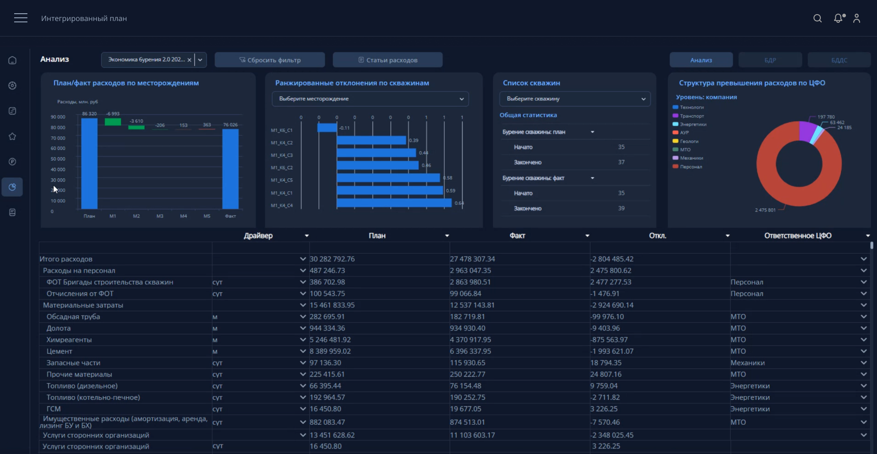
Task: Open the Выберите скважину dropdown
Action: pyautogui.click(x=575, y=99)
